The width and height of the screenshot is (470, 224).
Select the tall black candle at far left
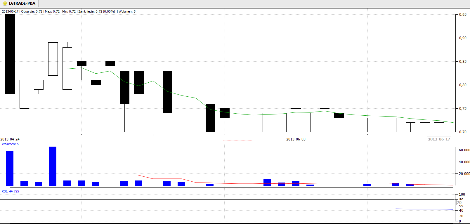10,54
